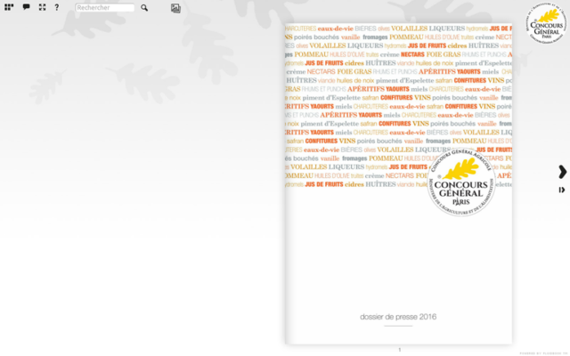Open the image gallery icon in toolbar
Image resolution: width=570 pixels, height=356 pixels.
[x=175, y=8]
